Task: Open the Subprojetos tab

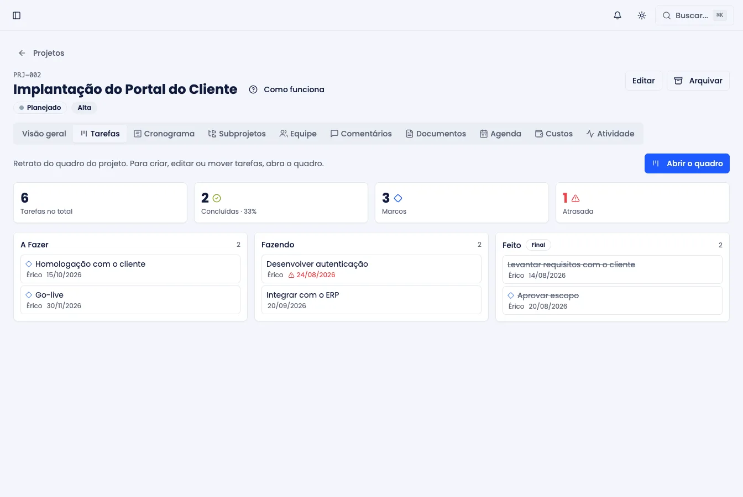Action: [x=237, y=134]
